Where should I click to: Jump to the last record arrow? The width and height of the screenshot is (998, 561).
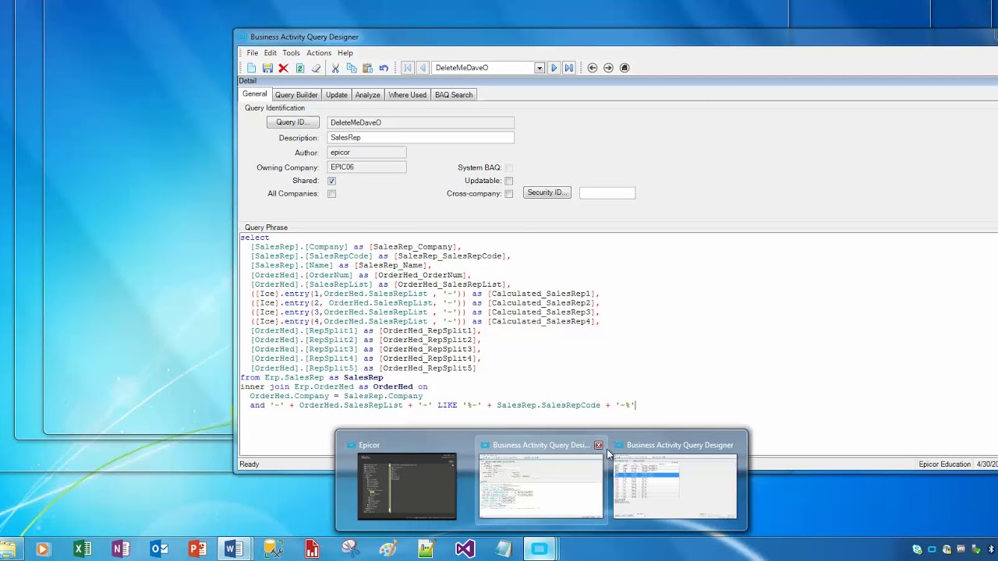(x=569, y=68)
